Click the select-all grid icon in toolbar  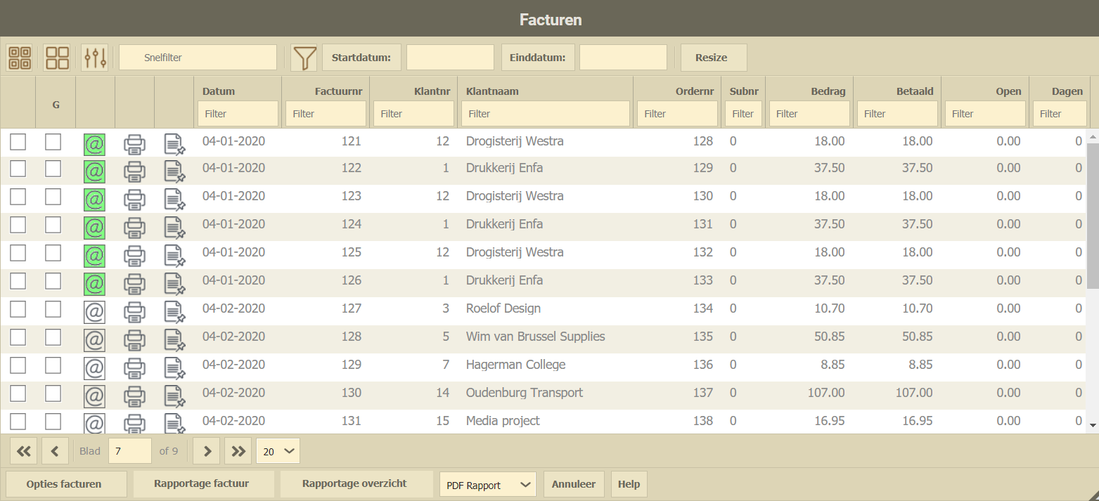[x=20, y=58]
